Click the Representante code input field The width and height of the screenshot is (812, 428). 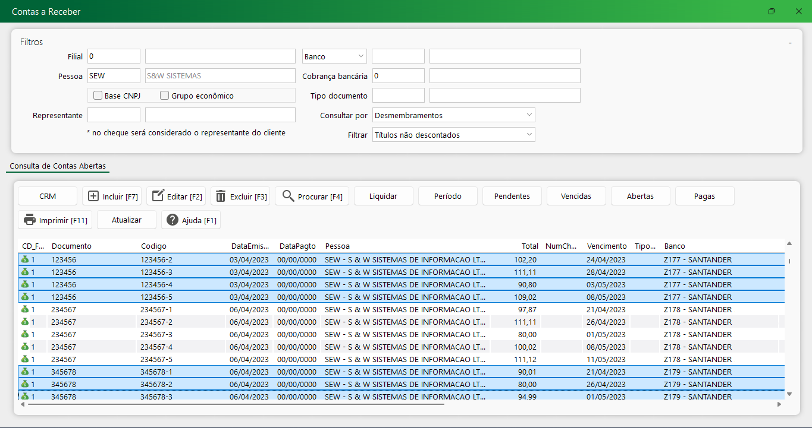[x=114, y=115]
